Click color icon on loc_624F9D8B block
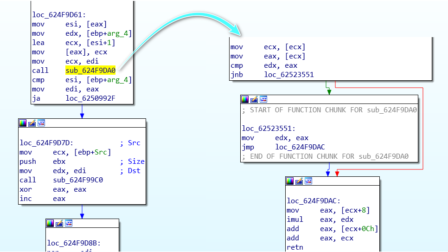448x252 pixels. pyautogui.click(x=50, y=223)
